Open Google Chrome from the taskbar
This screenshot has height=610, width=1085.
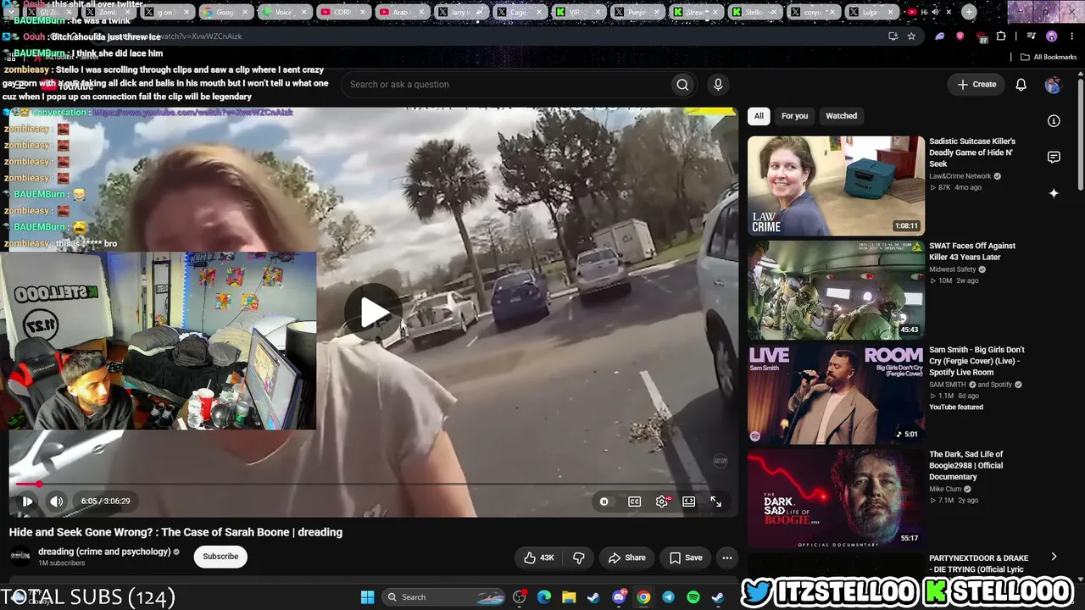(643, 597)
